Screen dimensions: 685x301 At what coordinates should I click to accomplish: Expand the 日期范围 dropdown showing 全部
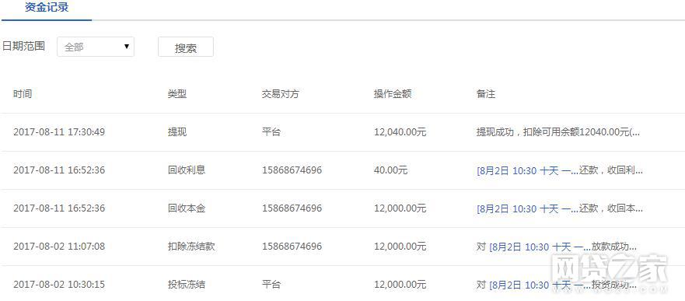click(96, 47)
